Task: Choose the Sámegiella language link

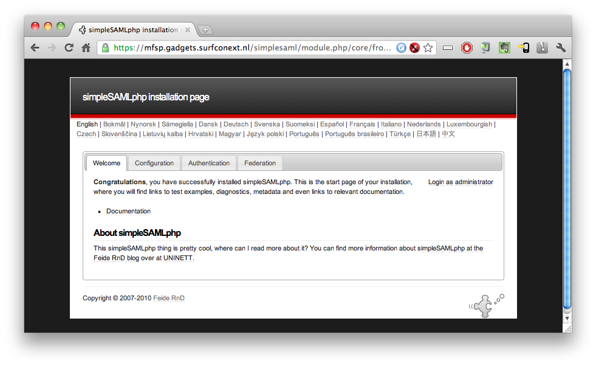Action: pos(177,125)
